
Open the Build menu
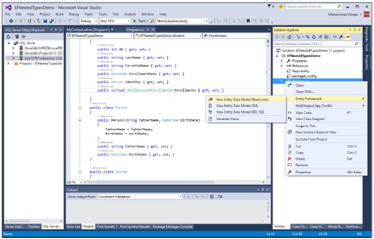59,14
